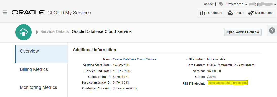Click the green cloud database service icon
Viewport: 277px width, 97px height.
point(24,32)
